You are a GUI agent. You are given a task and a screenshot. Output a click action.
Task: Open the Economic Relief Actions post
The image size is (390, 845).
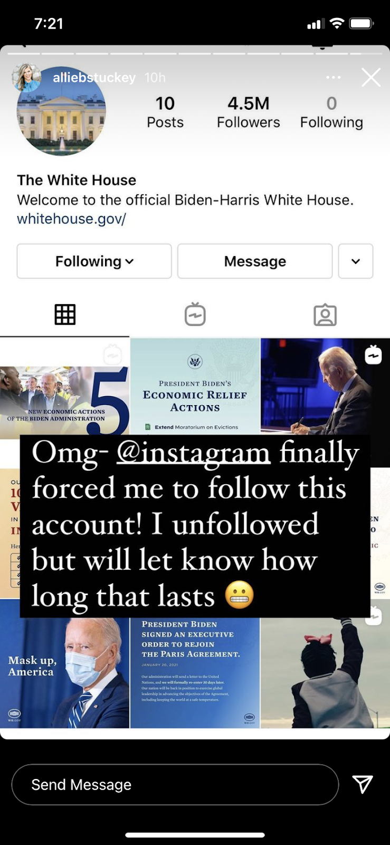[195, 387]
